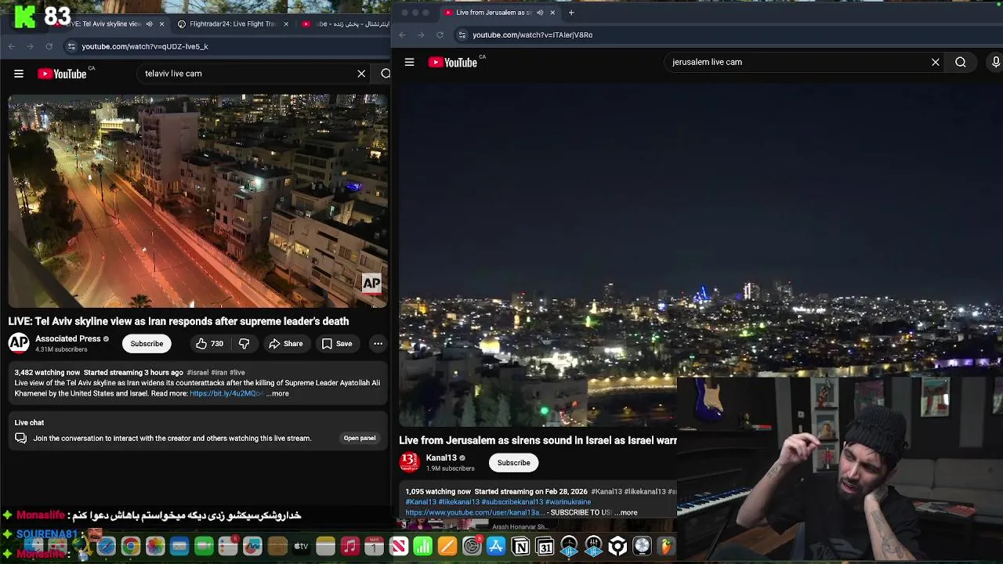Viewport: 1003px width, 564px height.
Task: Open Pages app from the dock
Action: (x=447, y=547)
